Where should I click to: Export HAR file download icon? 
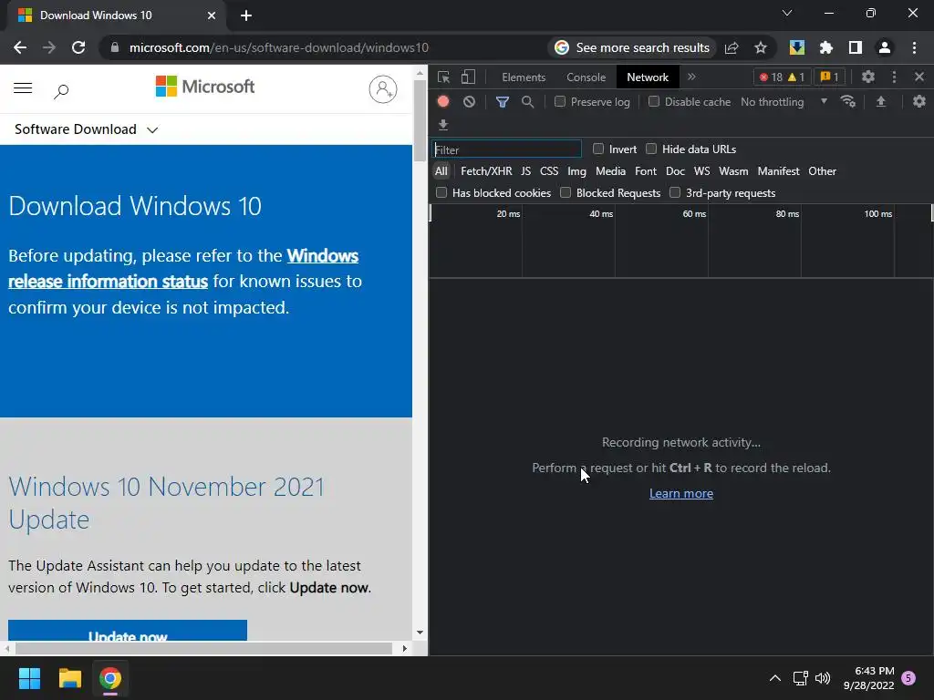coord(443,124)
